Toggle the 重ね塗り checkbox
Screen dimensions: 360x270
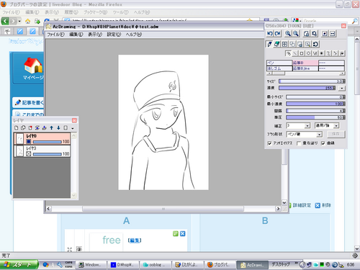299,143
